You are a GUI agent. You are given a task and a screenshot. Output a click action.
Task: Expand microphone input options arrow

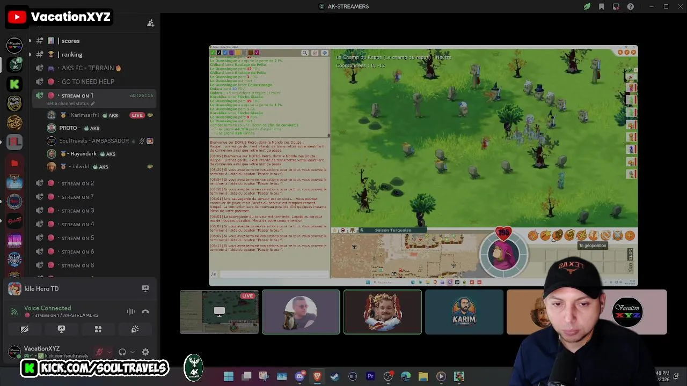click(109, 352)
